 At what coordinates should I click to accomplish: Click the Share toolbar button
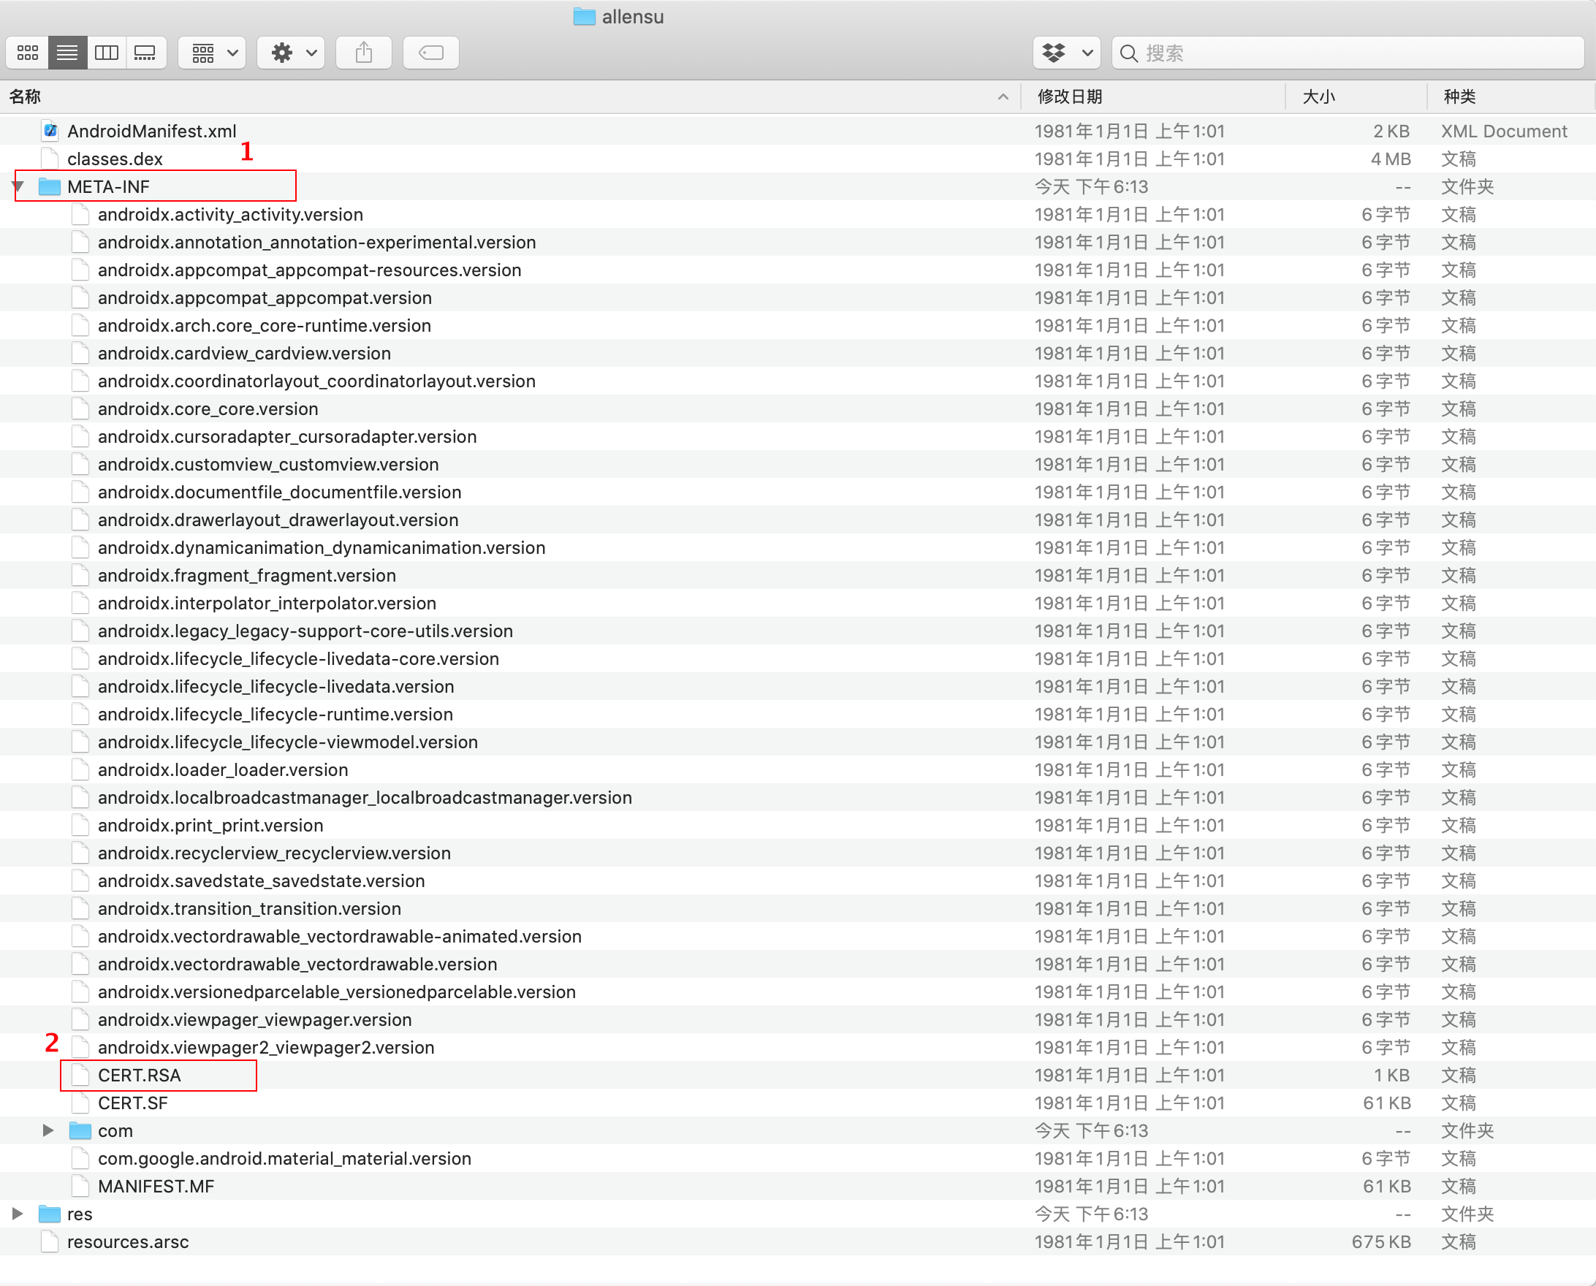click(363, 53)
